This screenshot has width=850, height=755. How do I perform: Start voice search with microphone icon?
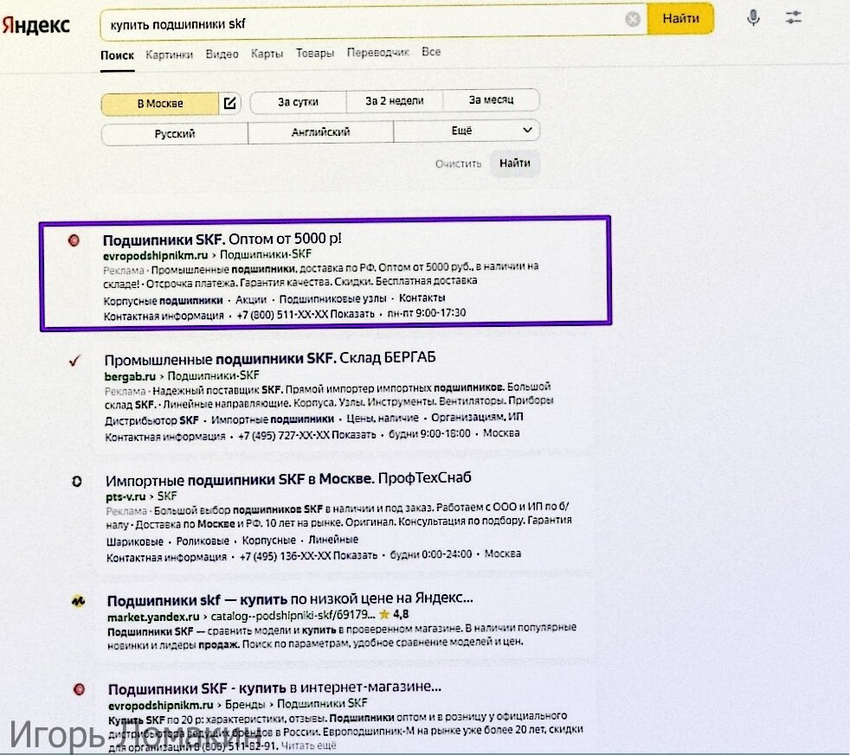coord(753,18)
